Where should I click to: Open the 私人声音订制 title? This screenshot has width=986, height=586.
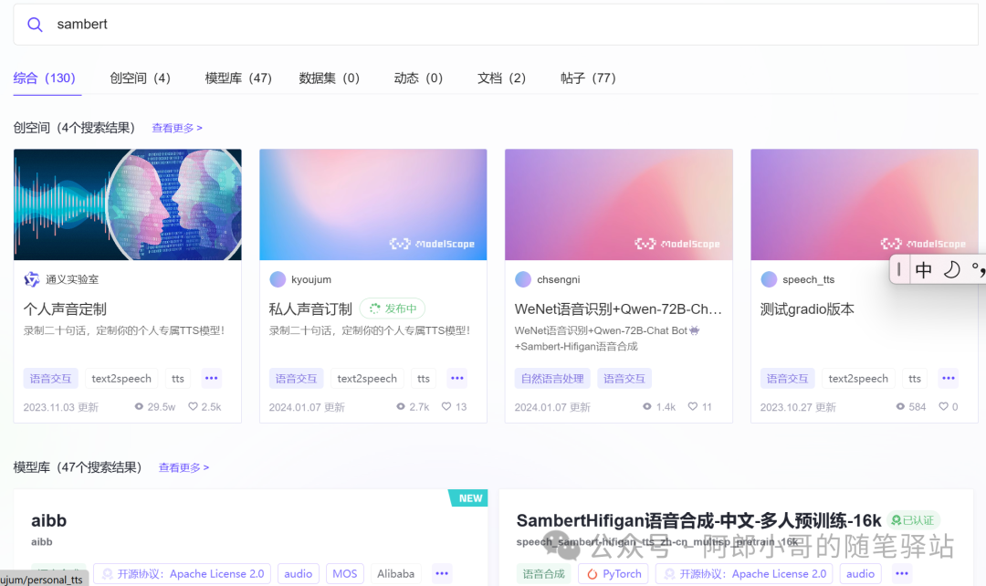pos(310,309)
